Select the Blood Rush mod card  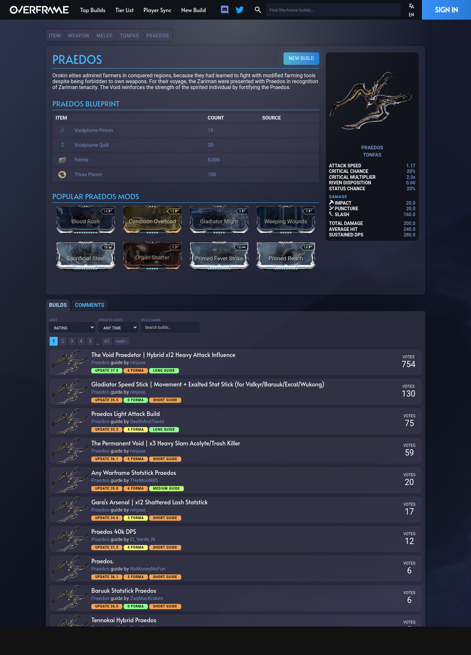[x=86, y=220]
